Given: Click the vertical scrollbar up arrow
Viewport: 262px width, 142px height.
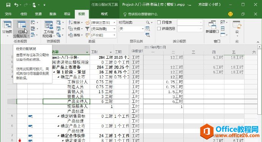Looking at the screenshot, I should [x=259, y=47].
